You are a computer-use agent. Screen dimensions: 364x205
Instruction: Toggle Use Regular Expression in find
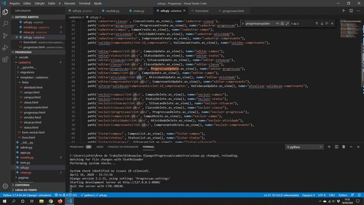pos(287,23)
